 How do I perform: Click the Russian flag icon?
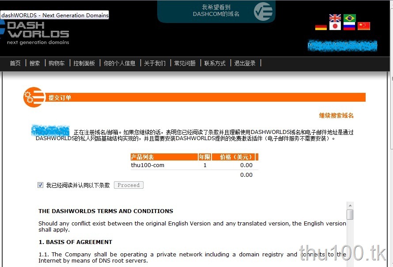(x=349, y=26)
